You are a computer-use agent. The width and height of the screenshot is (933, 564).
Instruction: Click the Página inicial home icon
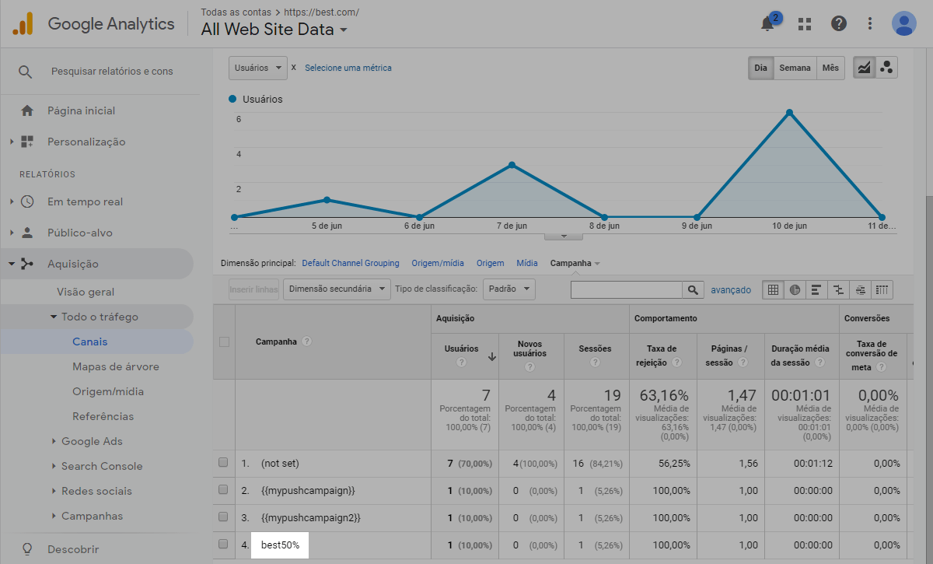tap(27, 110)
